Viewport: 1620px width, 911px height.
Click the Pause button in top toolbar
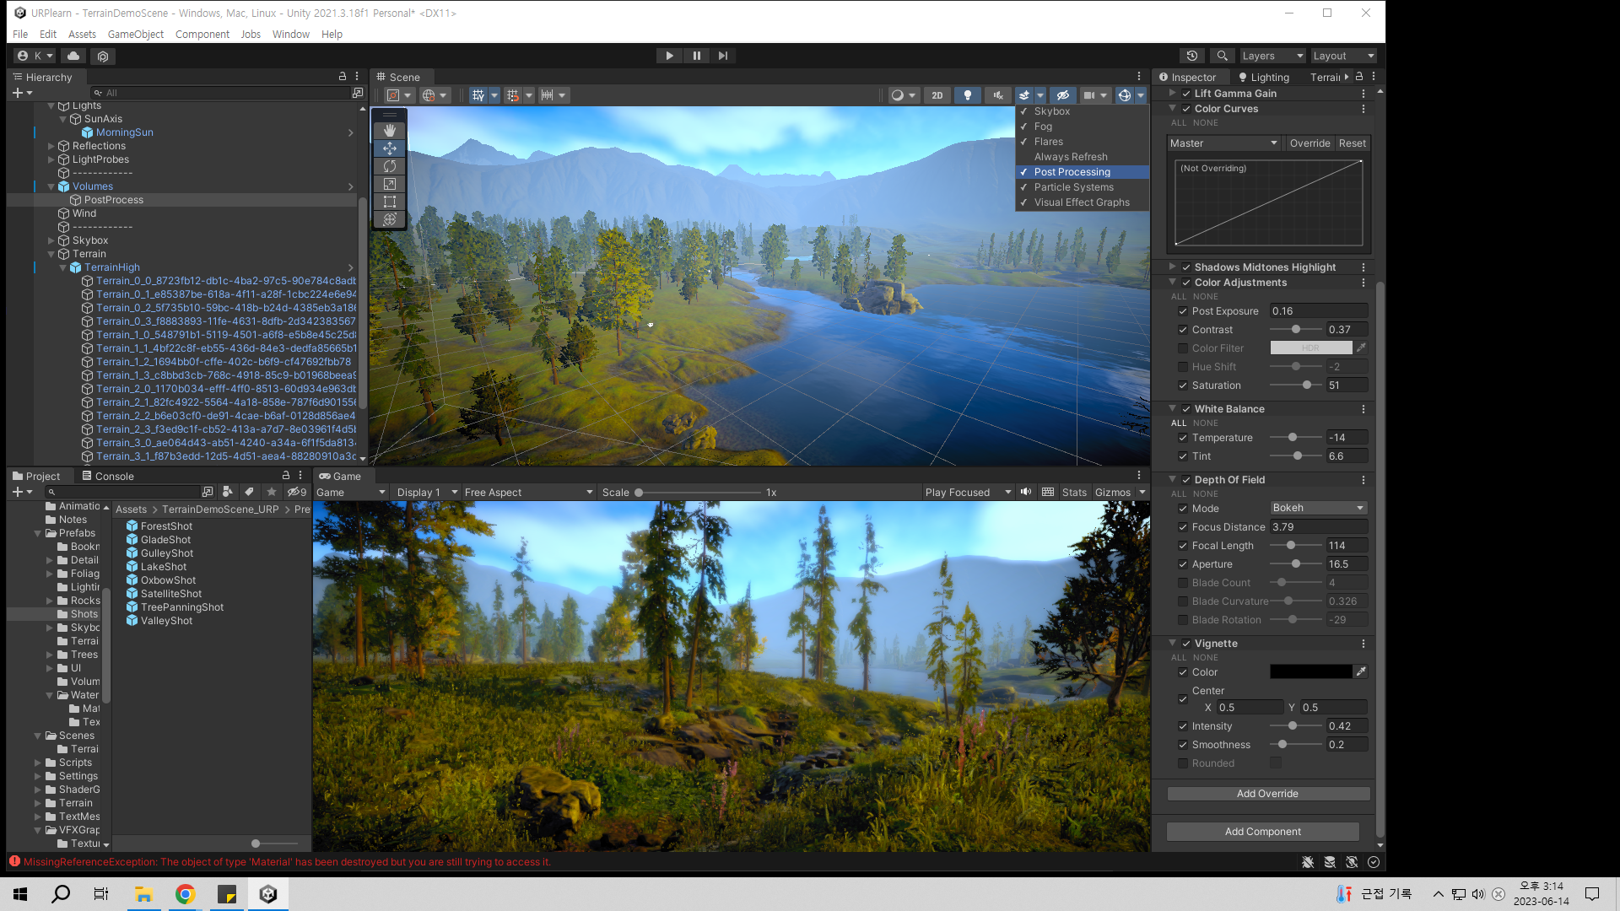(696, 56)
